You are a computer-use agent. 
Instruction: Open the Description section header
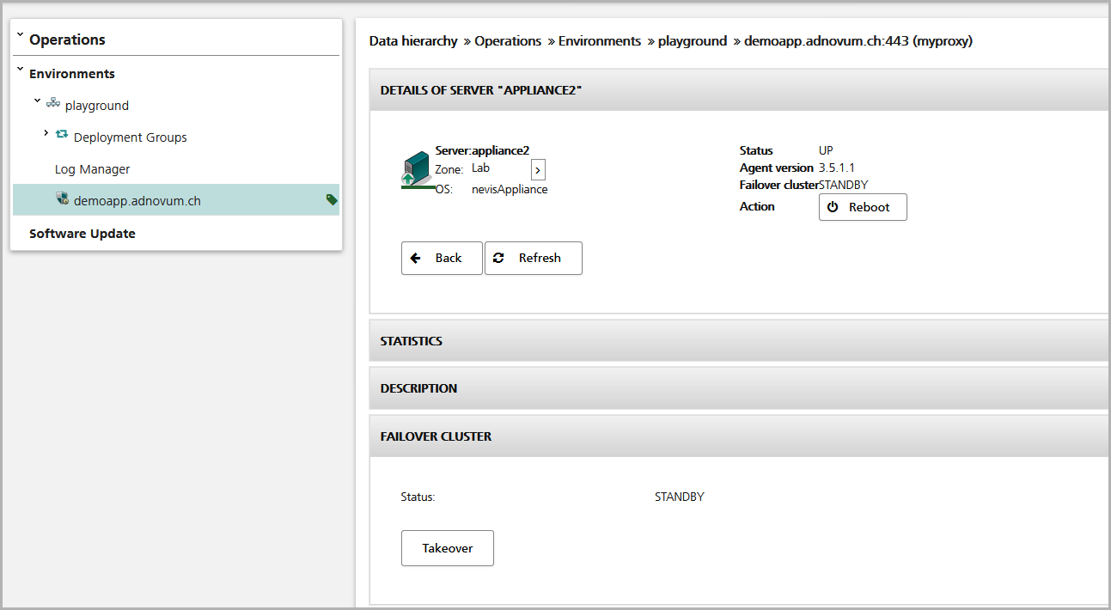[x=739, y=388]
